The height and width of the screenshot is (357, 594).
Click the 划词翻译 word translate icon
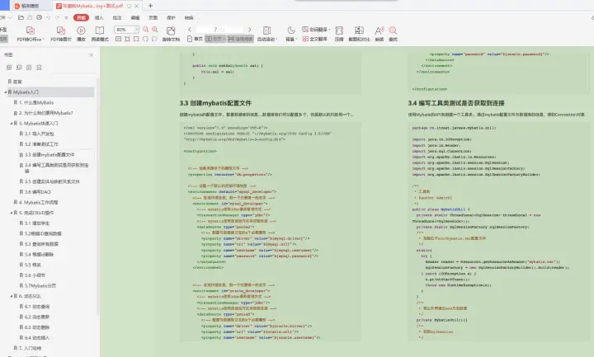tap(305, 29)
